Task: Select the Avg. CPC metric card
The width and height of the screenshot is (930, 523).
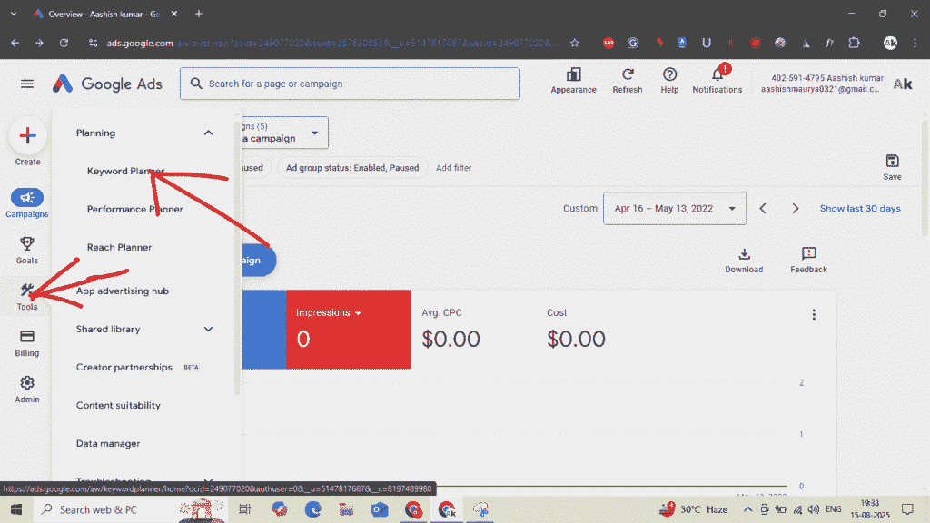Action: (x=473, y=330)
